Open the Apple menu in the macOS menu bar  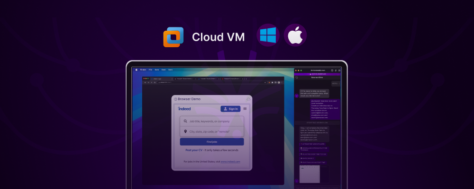pyautogui.click(x=137, y=69)
